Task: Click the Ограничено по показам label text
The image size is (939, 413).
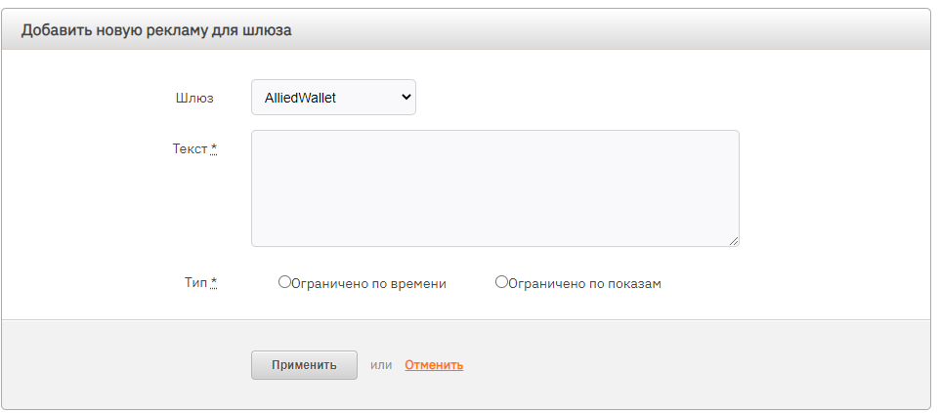Action: pyautogui.click(x=584, y=284)
